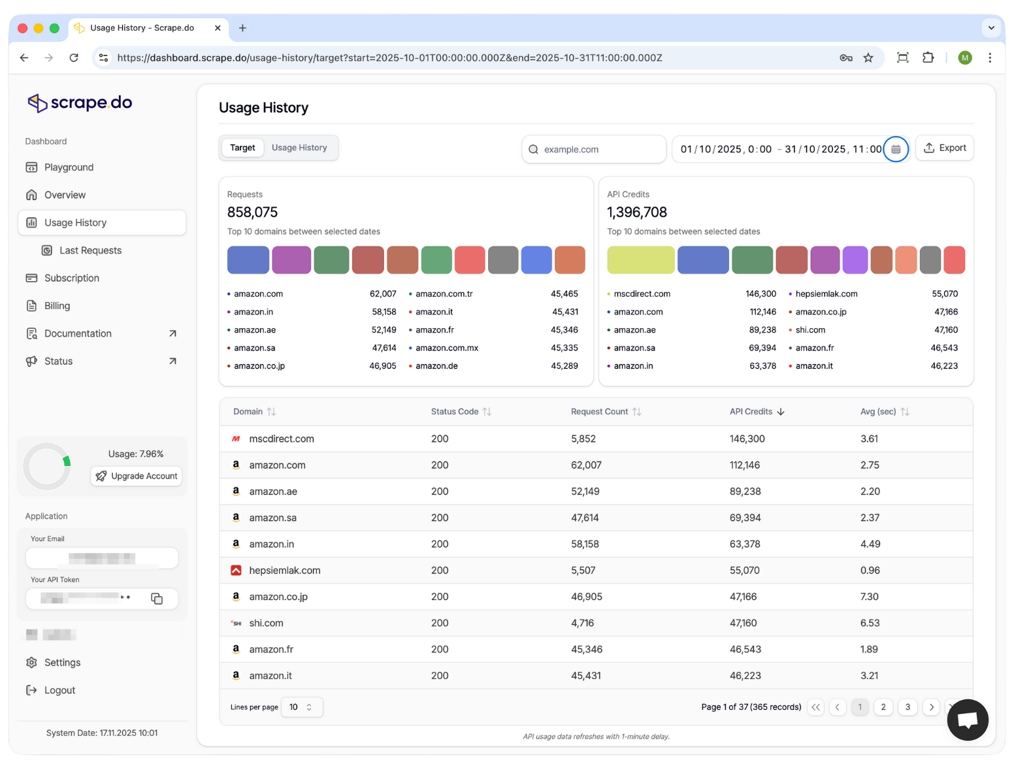Click the Upgrade Account button
Screen dimensions: 1014x772
[137, 476]
